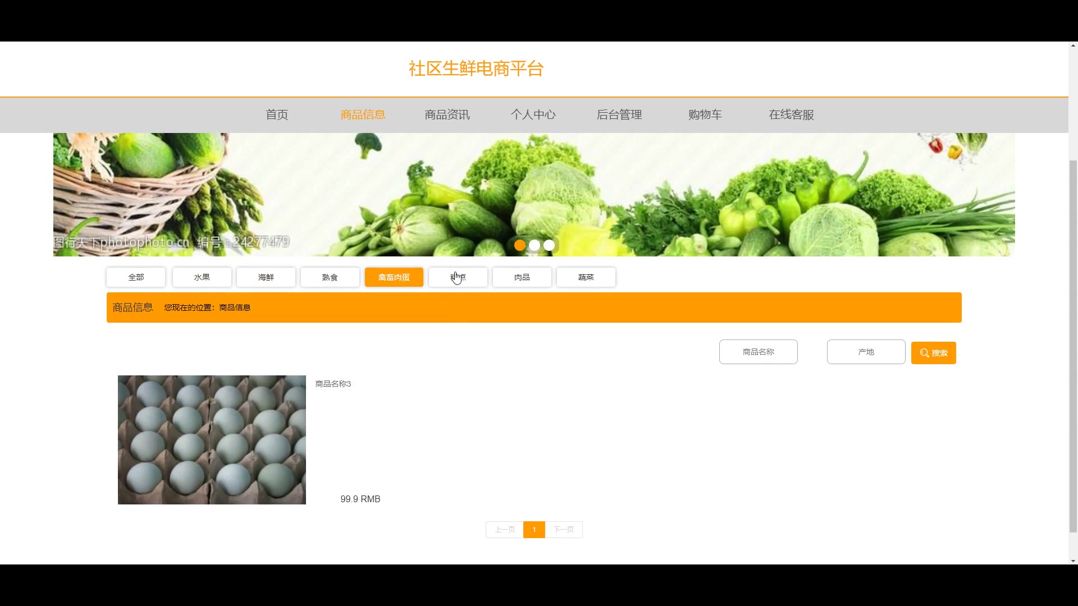This screenshot has height=606, width=1078.
Task: Click the orange 搜索 search button
Action: pos(934,353)
